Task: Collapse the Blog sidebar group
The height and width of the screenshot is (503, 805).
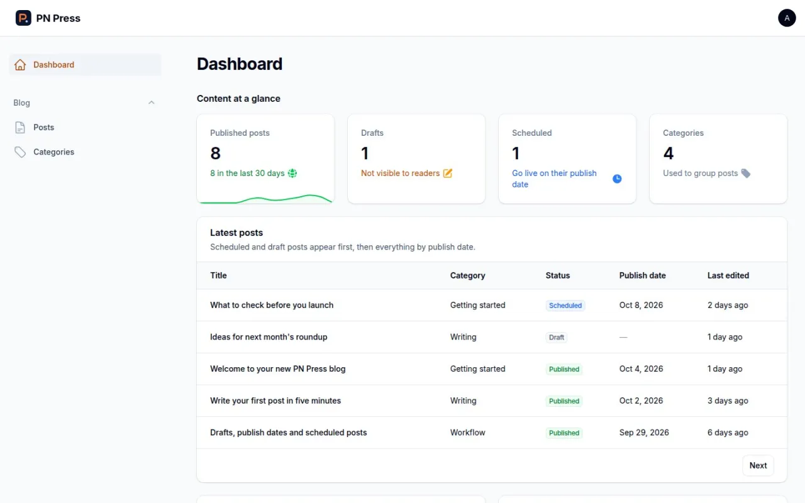Action: point(151,102)
